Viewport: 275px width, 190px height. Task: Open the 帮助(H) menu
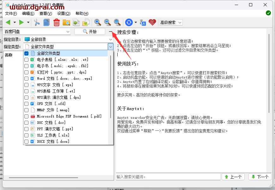tap(82, 14)
